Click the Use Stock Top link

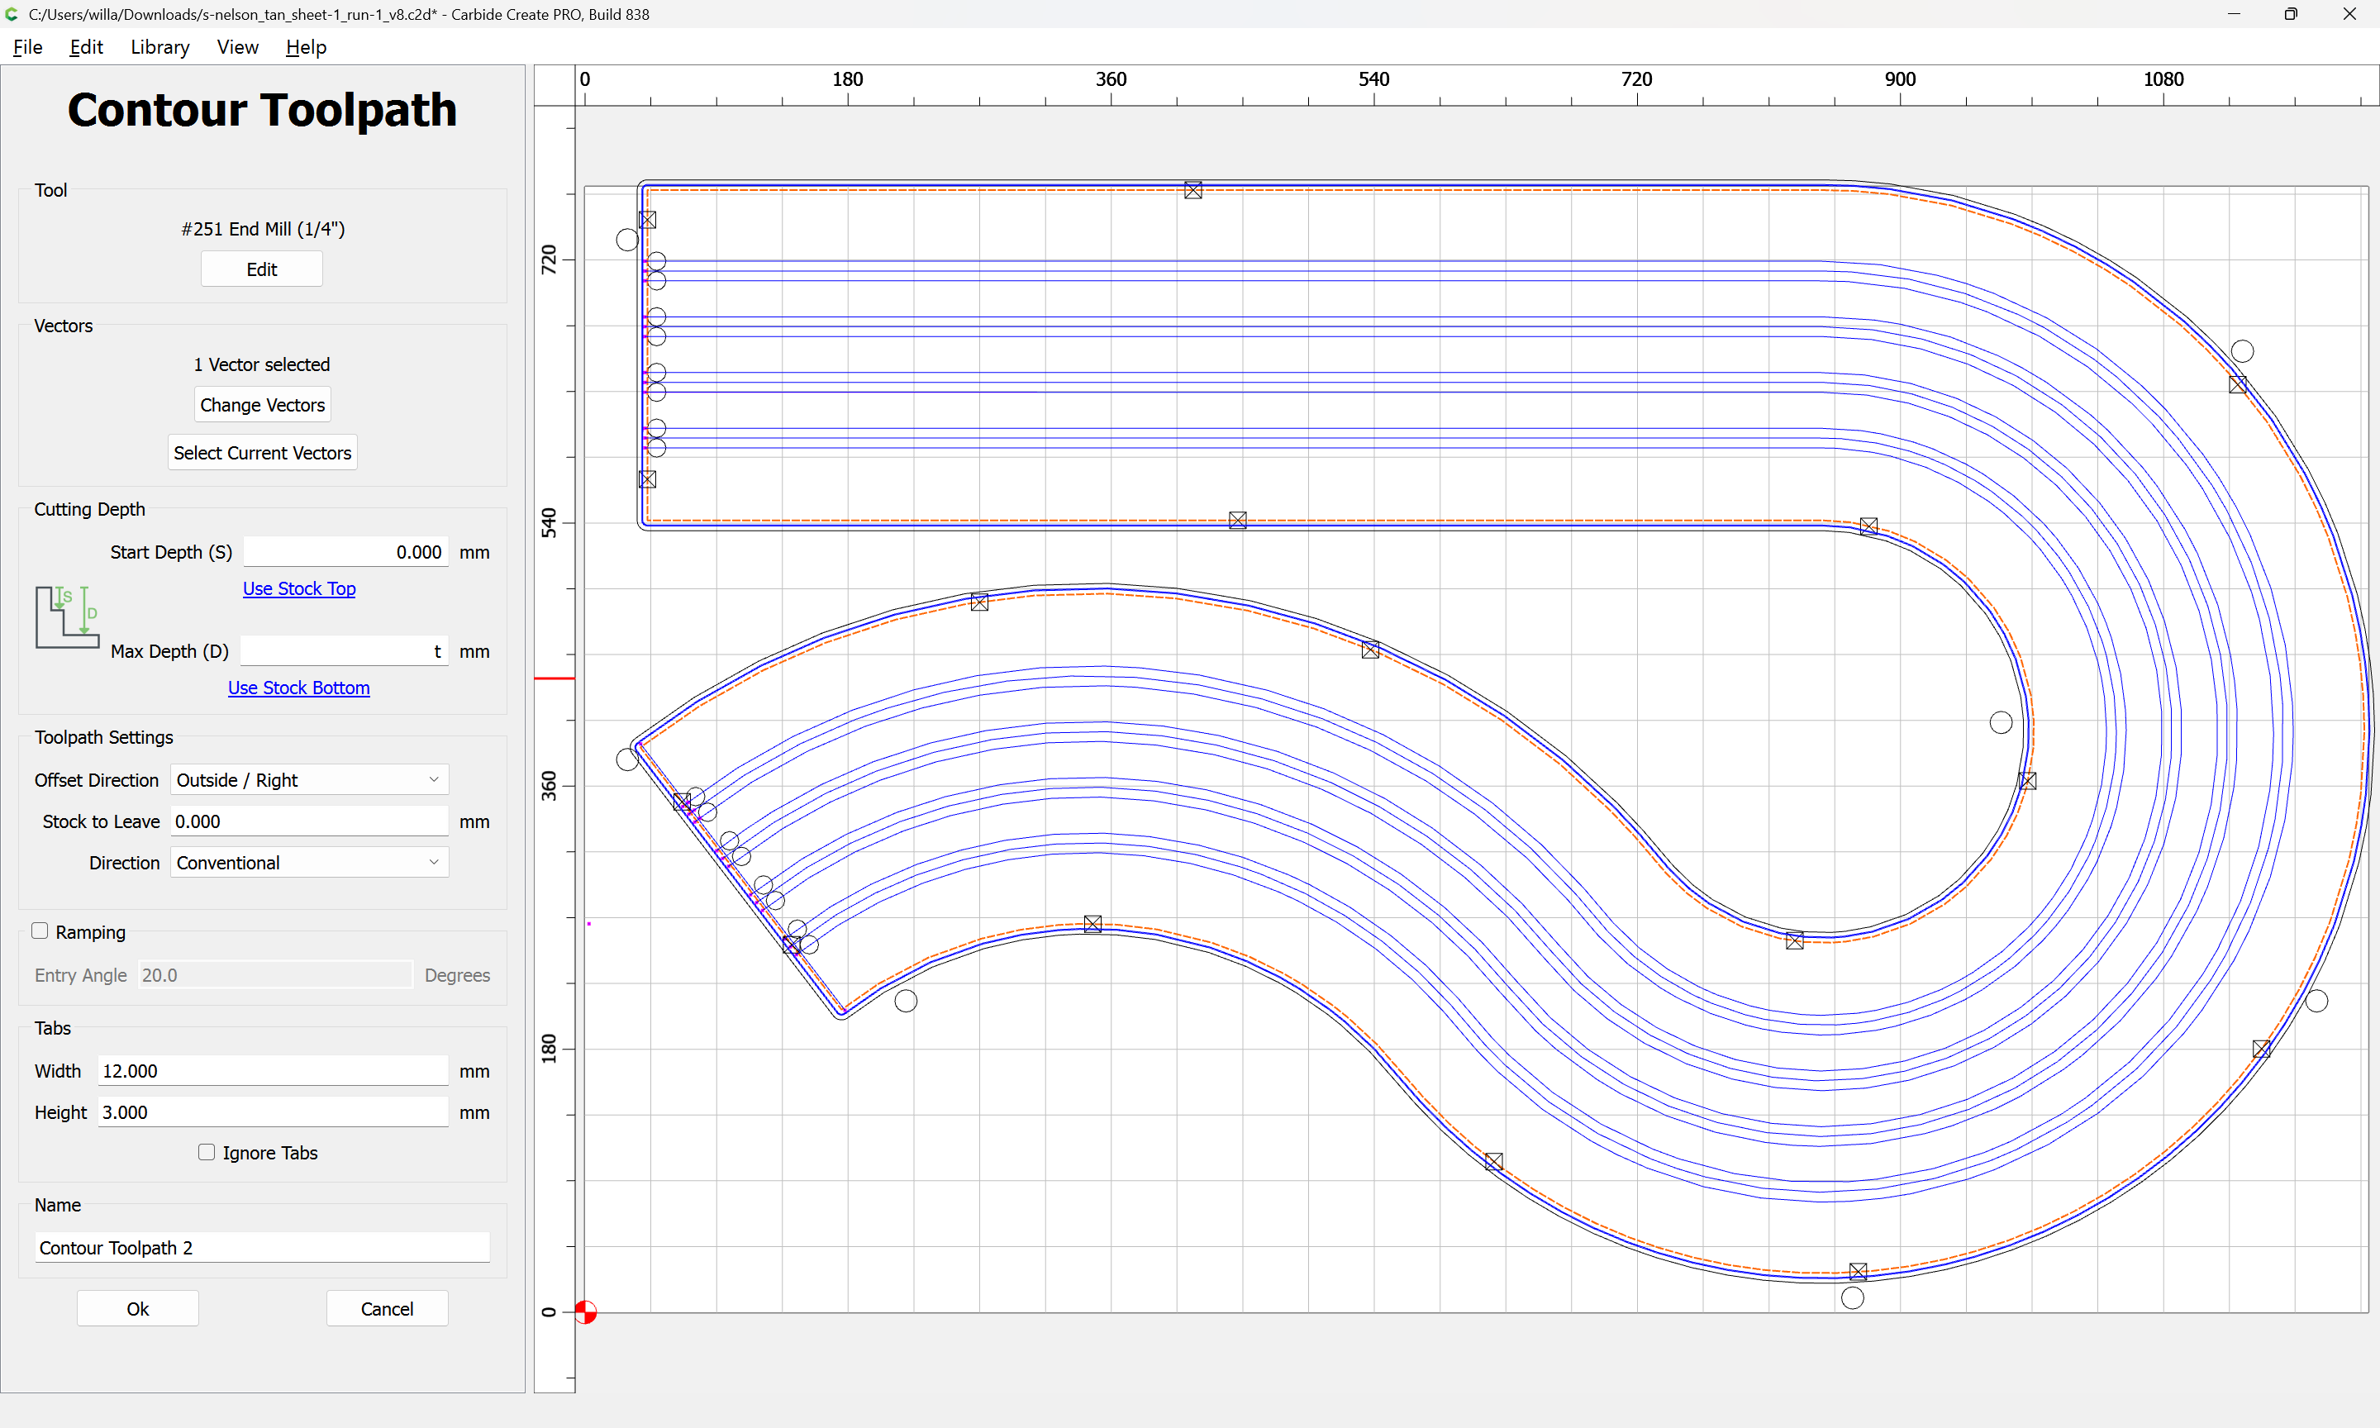tap(298, 588)
